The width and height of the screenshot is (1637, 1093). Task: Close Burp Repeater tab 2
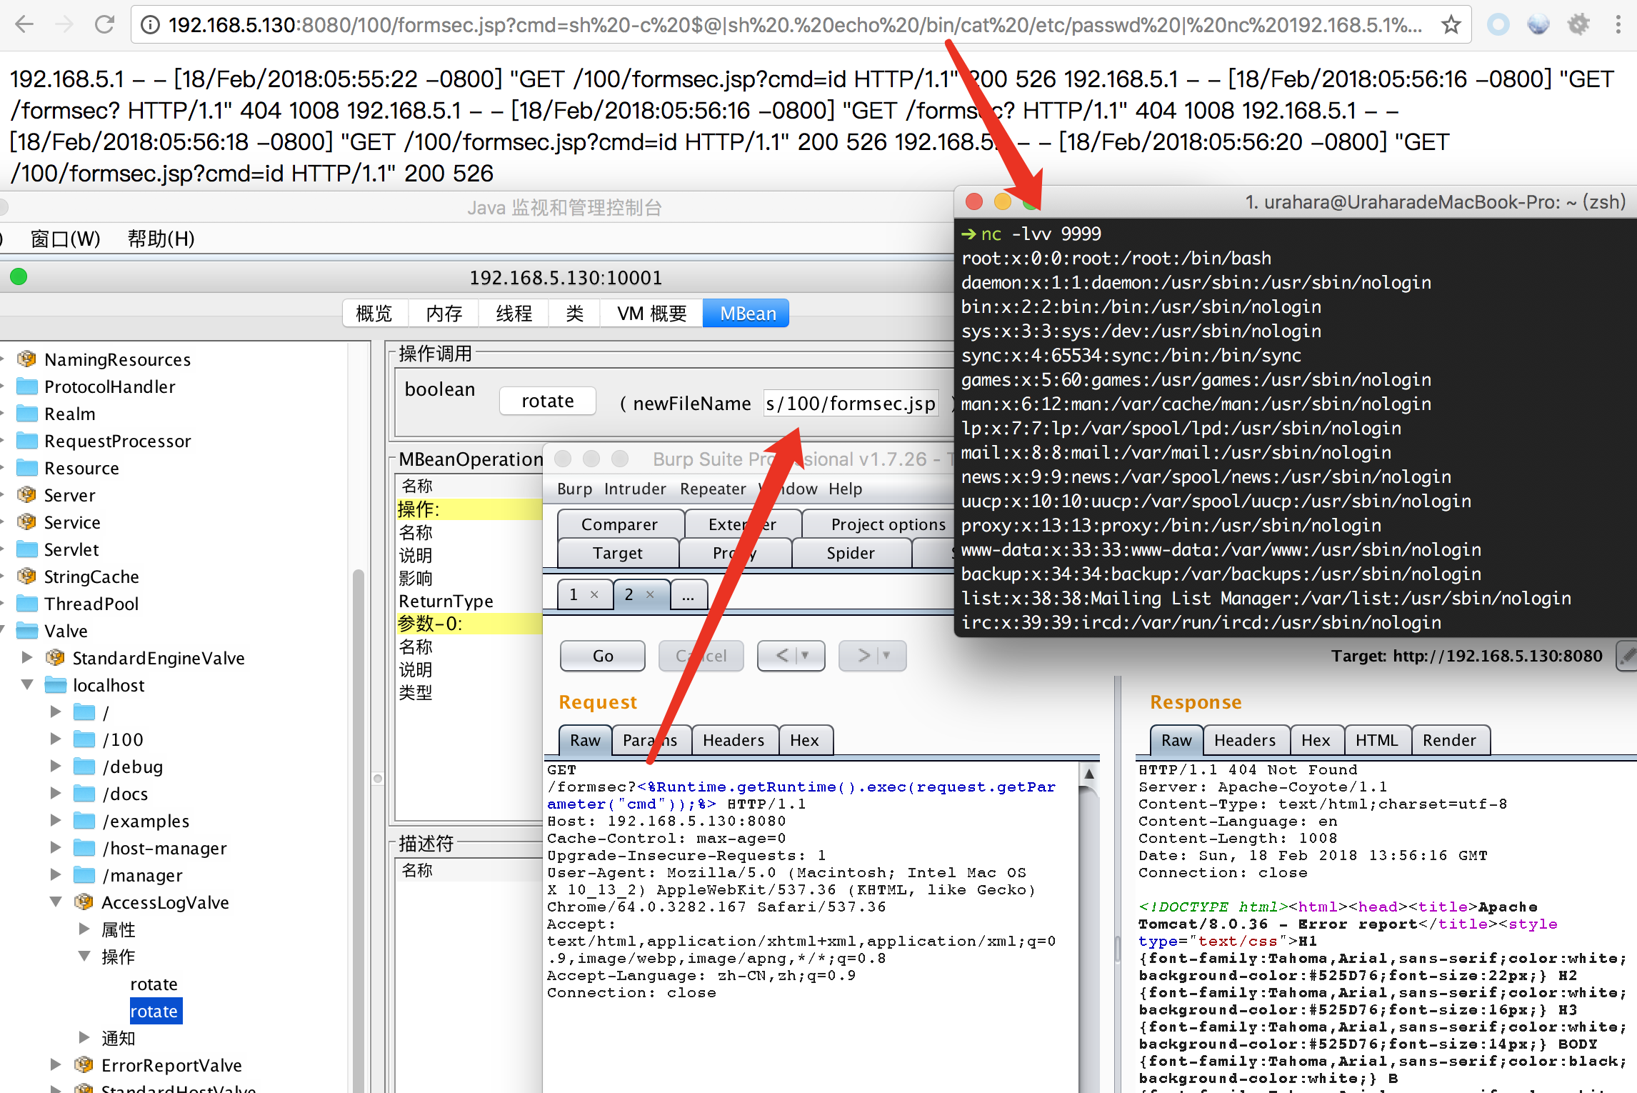pyautogui.click(x=650, y=594)
